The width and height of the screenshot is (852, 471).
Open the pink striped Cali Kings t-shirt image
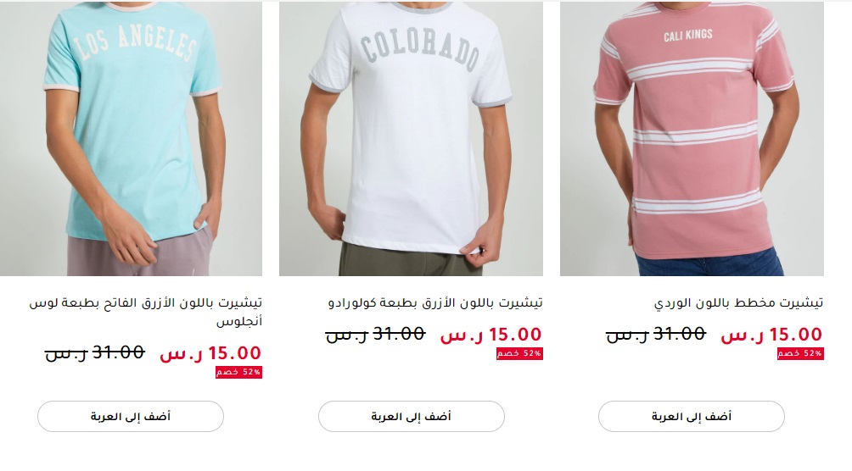click(692, 138)
